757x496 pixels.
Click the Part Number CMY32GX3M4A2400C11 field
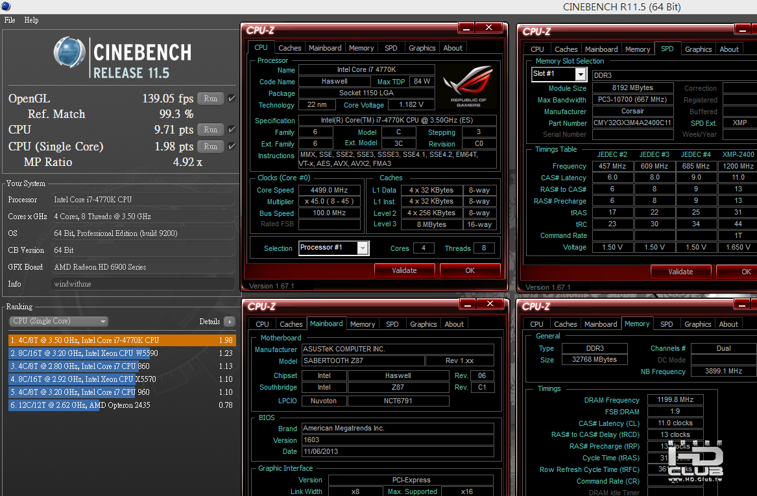point(632,123)
